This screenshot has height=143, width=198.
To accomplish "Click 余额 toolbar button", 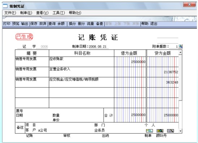I will click(61, 24).
